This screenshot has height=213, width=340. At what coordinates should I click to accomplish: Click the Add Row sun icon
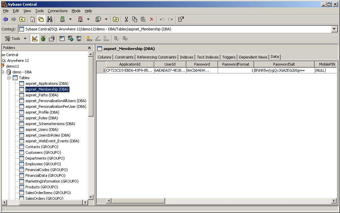[89, 39]
